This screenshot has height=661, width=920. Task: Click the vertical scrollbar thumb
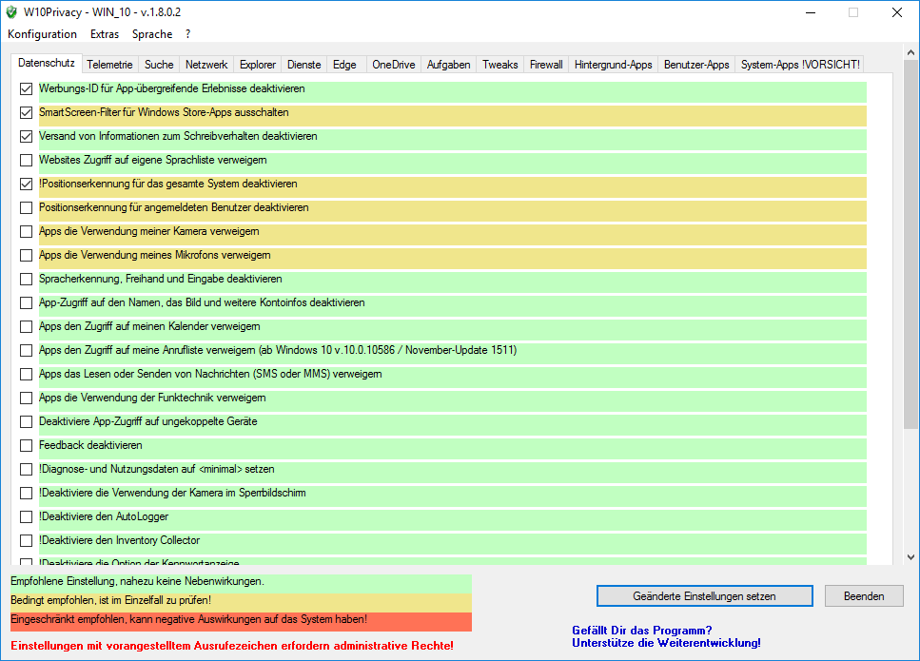pyautogui.click(x=910, y=243)
